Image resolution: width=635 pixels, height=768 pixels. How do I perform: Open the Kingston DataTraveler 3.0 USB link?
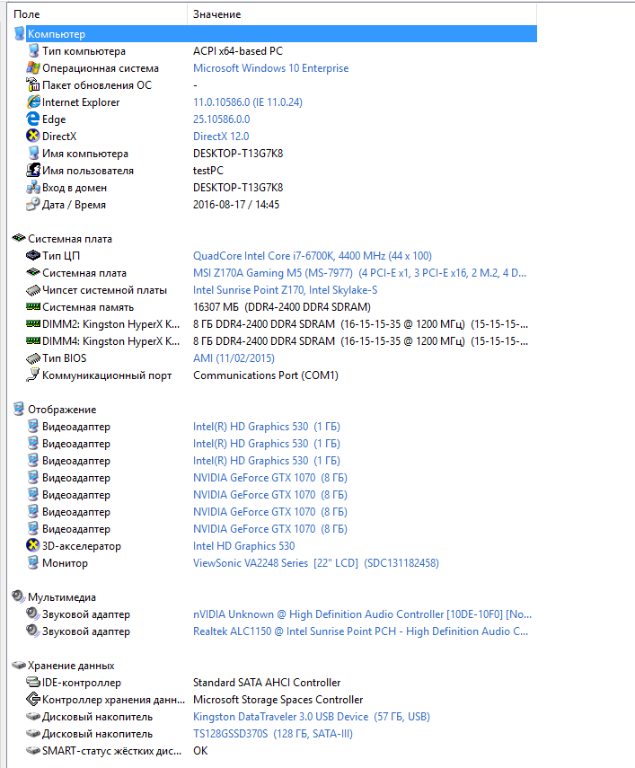click(312, 717)
